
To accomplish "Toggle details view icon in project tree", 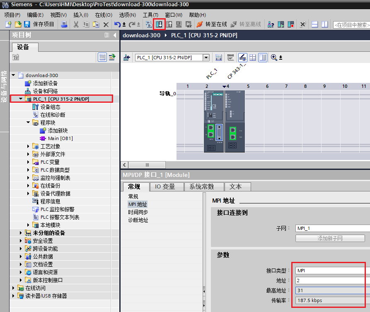I will coord(102,57).
